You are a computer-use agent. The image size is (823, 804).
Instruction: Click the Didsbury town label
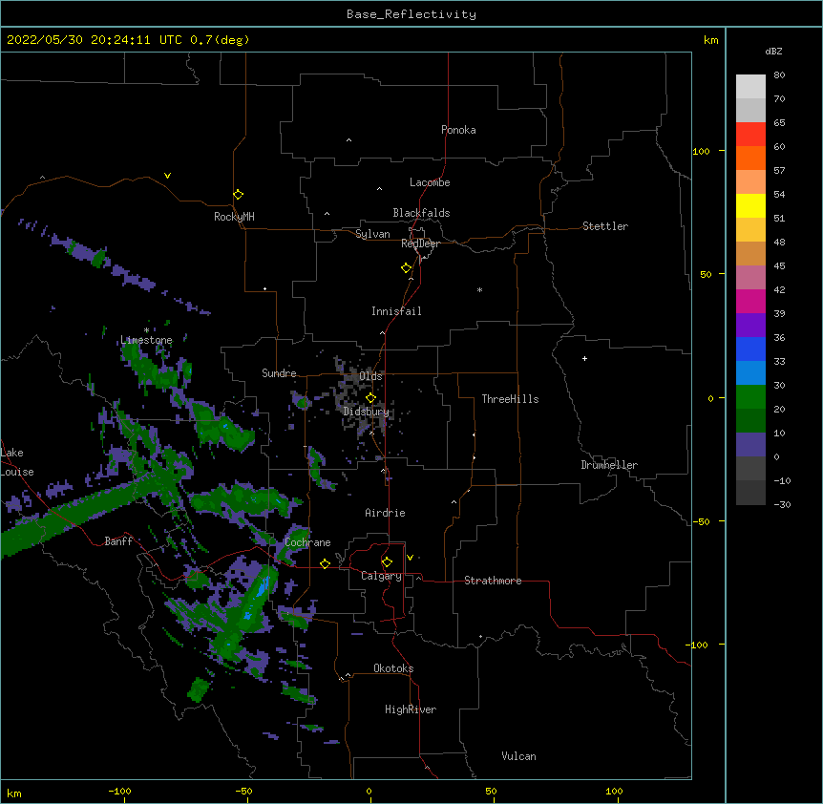pos(367,412)
